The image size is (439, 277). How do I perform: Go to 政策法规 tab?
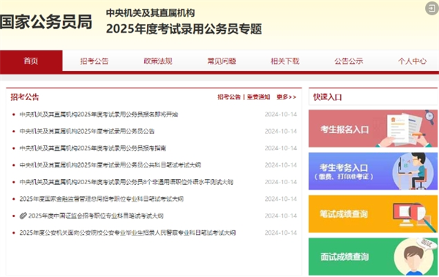[158, 61]
